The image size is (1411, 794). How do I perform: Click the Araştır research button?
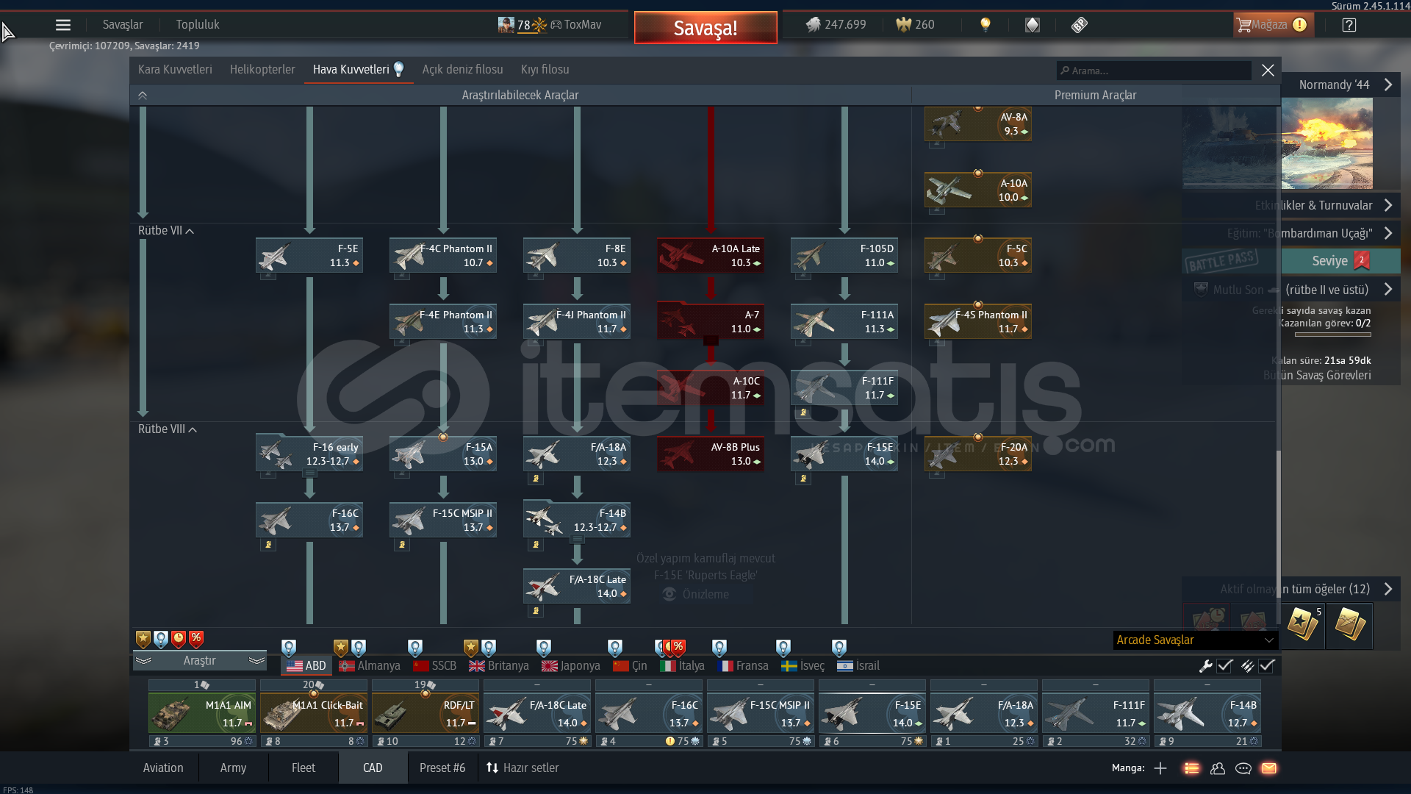[199, 661]
